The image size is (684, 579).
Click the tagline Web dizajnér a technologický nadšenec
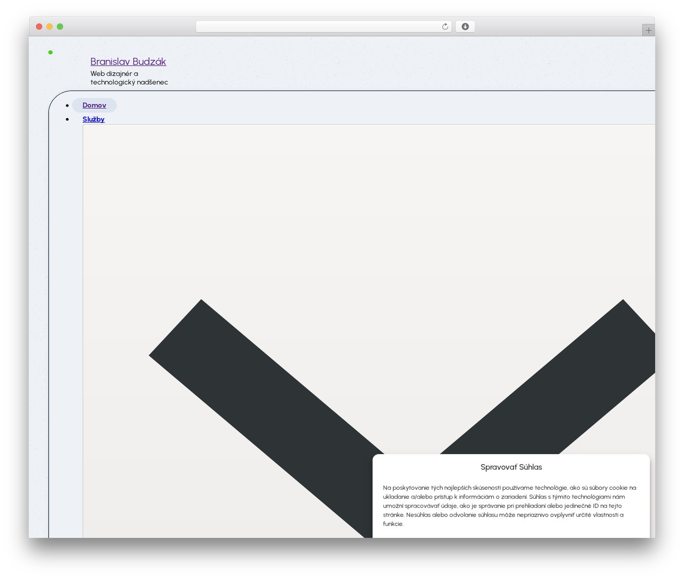tap(129, 78)
